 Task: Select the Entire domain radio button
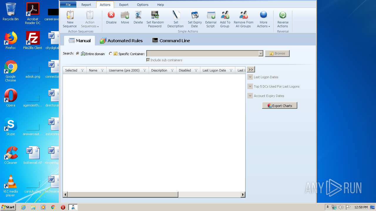coord(78,54)
